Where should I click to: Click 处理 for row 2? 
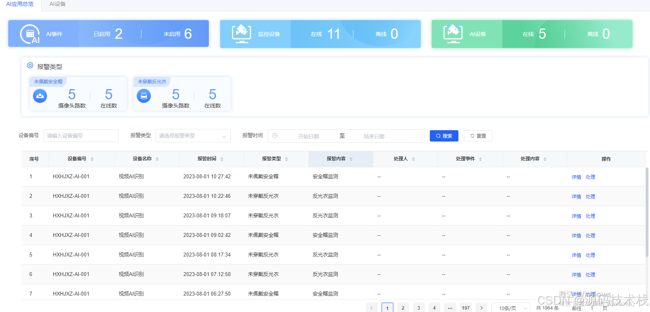click(x=590, y=197)
